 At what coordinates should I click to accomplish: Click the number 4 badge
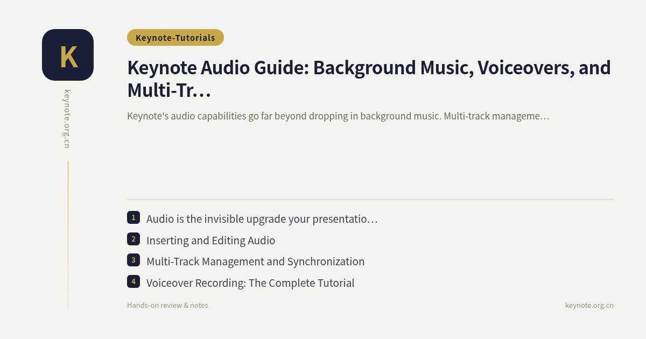coord(134,281)
